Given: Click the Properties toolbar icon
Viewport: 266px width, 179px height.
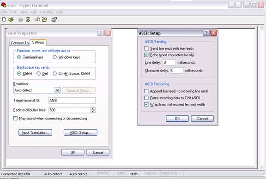Looking at the screenshot, I should click(x=54, y=19).
